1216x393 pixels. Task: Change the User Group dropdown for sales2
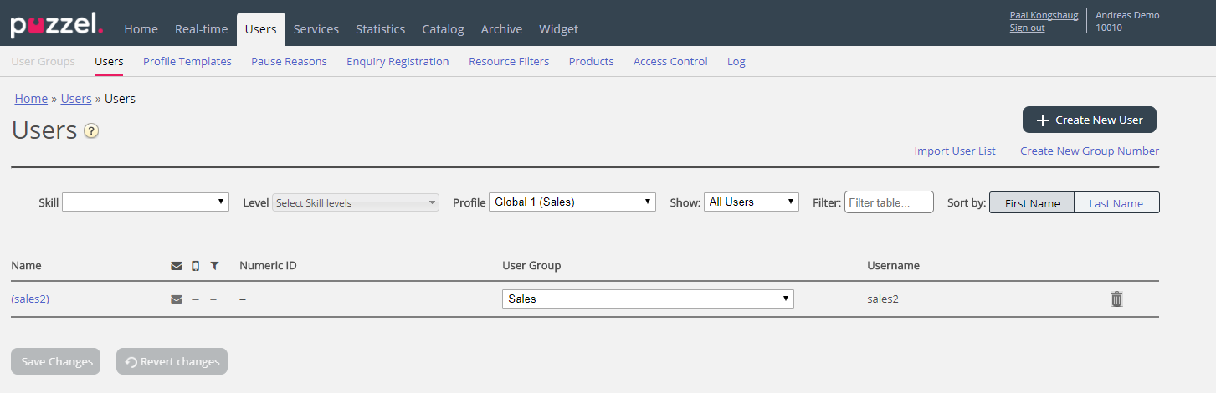(648, 299)
